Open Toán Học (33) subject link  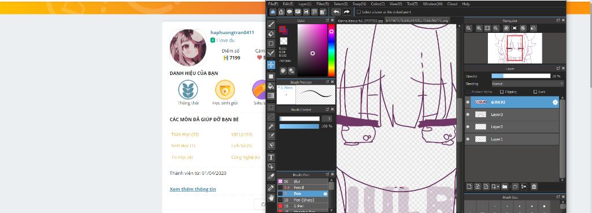click(x=185, y=134)
